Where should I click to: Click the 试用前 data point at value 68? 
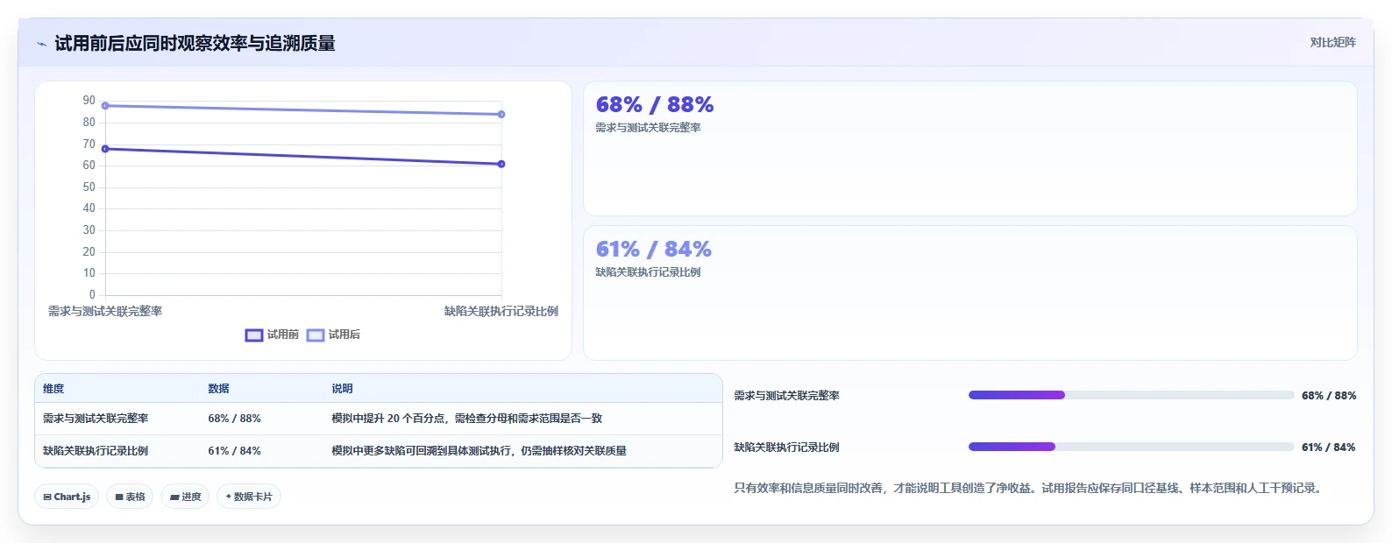click(105, 149)
